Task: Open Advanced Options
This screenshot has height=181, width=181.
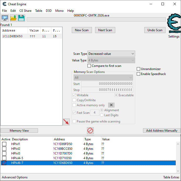Action: click(15, 177)
